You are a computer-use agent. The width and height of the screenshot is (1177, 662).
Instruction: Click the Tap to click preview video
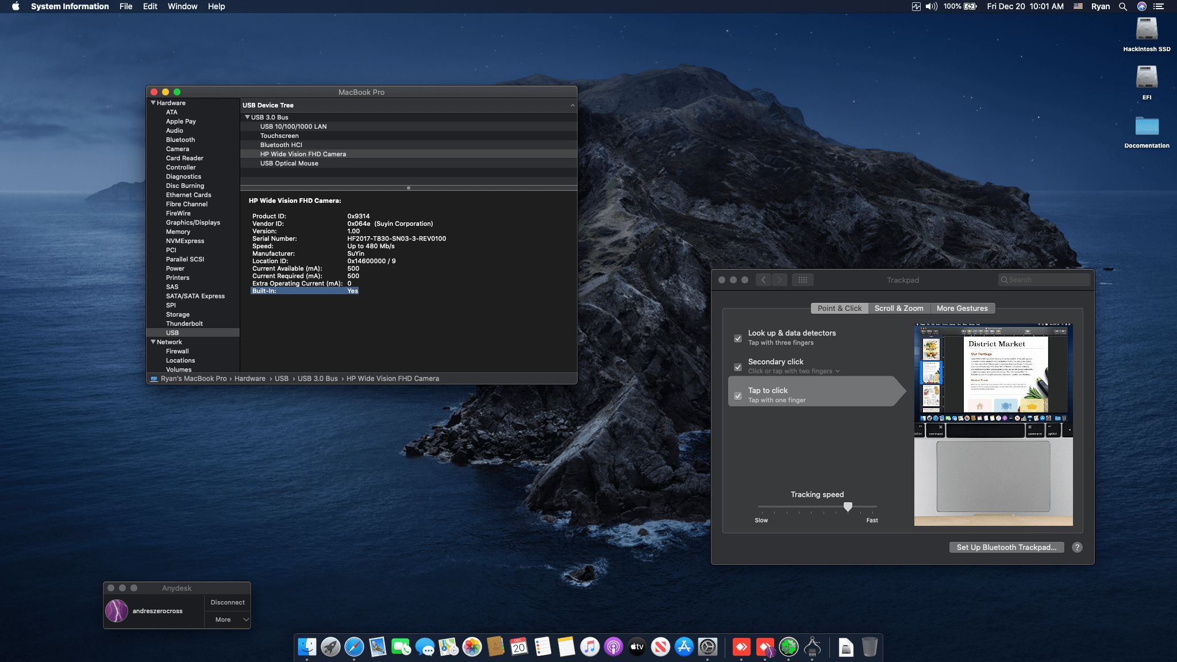[x=993, y=425]
